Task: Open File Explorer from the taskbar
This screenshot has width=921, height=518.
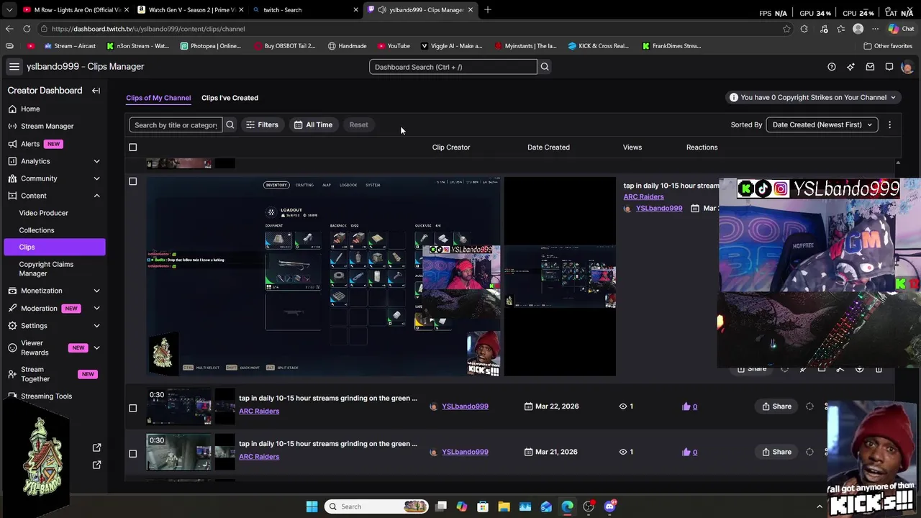Action: tap(504, 506)
